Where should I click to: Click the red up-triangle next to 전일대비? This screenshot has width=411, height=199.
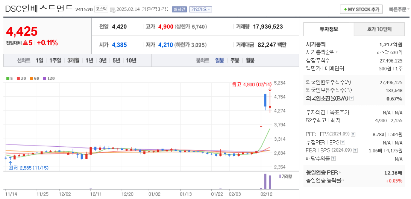point(25,43)
